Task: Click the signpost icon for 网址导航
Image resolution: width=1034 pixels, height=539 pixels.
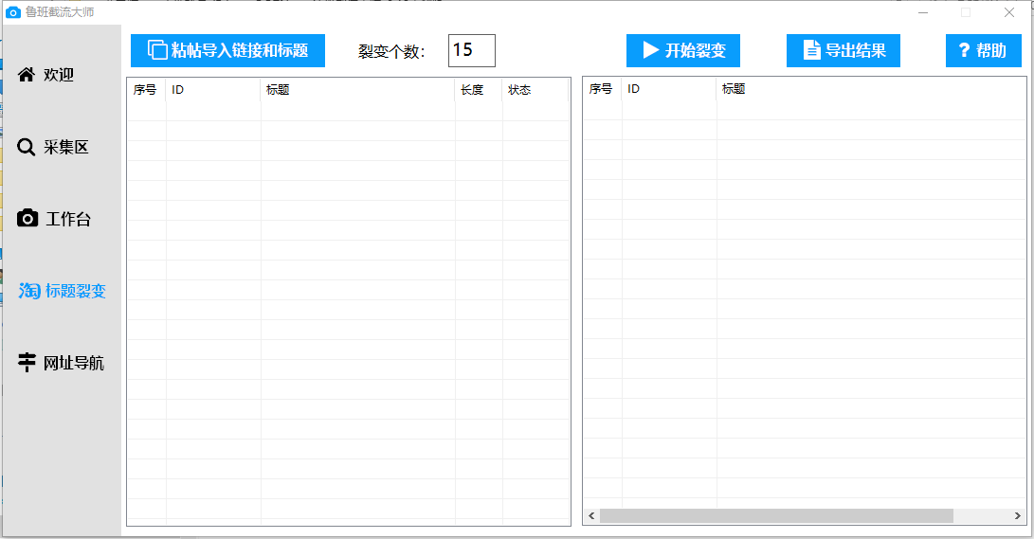Action: (27, 363)
